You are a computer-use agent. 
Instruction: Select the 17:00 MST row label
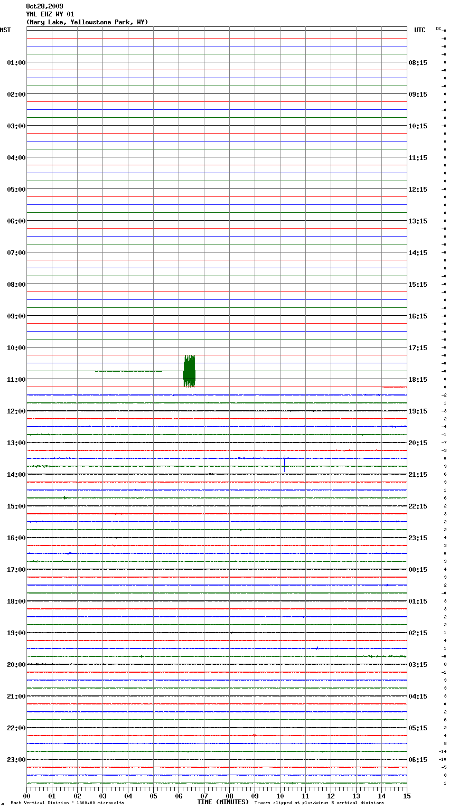click(16, 570)
